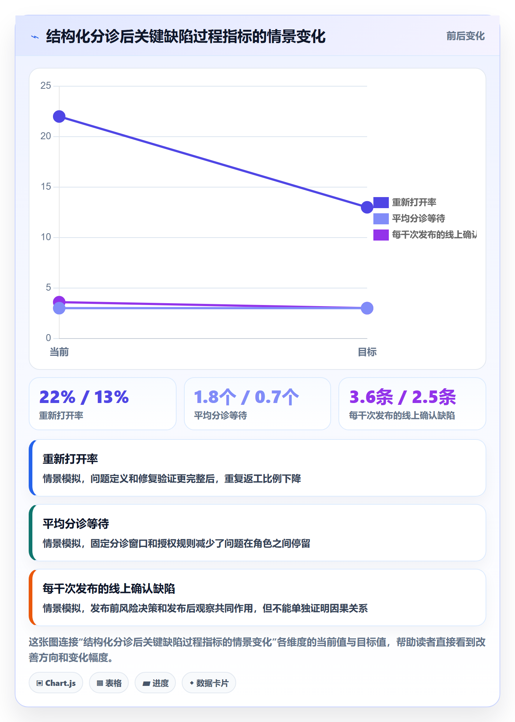Select the 1.8个 / 0.7个 stat card
Viewport: 515px width, 722px height.
tap(257, 404)
